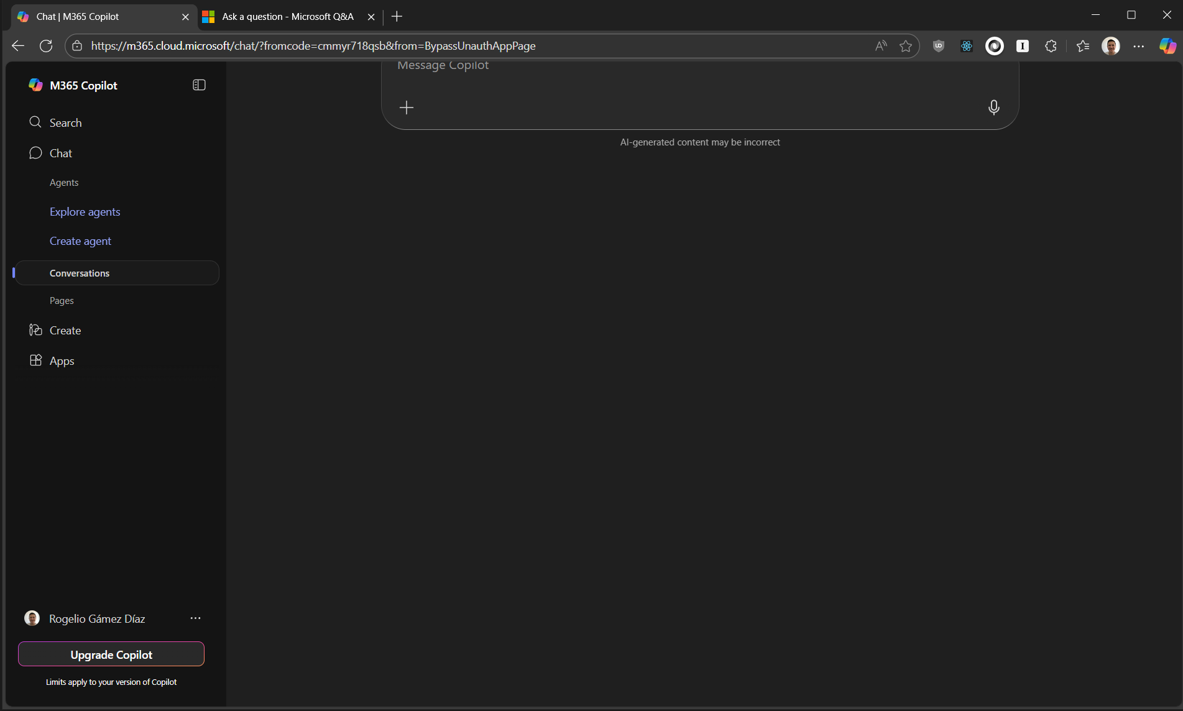
Task: Collapse the M365 Copilot sidebar panel
Action: [x=199, y=85]
